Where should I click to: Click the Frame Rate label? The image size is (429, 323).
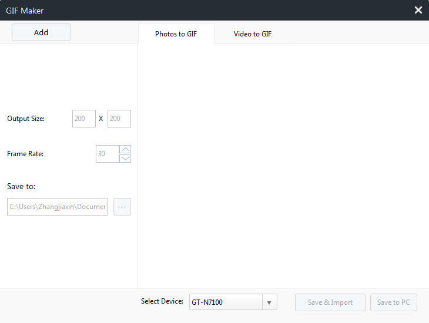(25, 154)
